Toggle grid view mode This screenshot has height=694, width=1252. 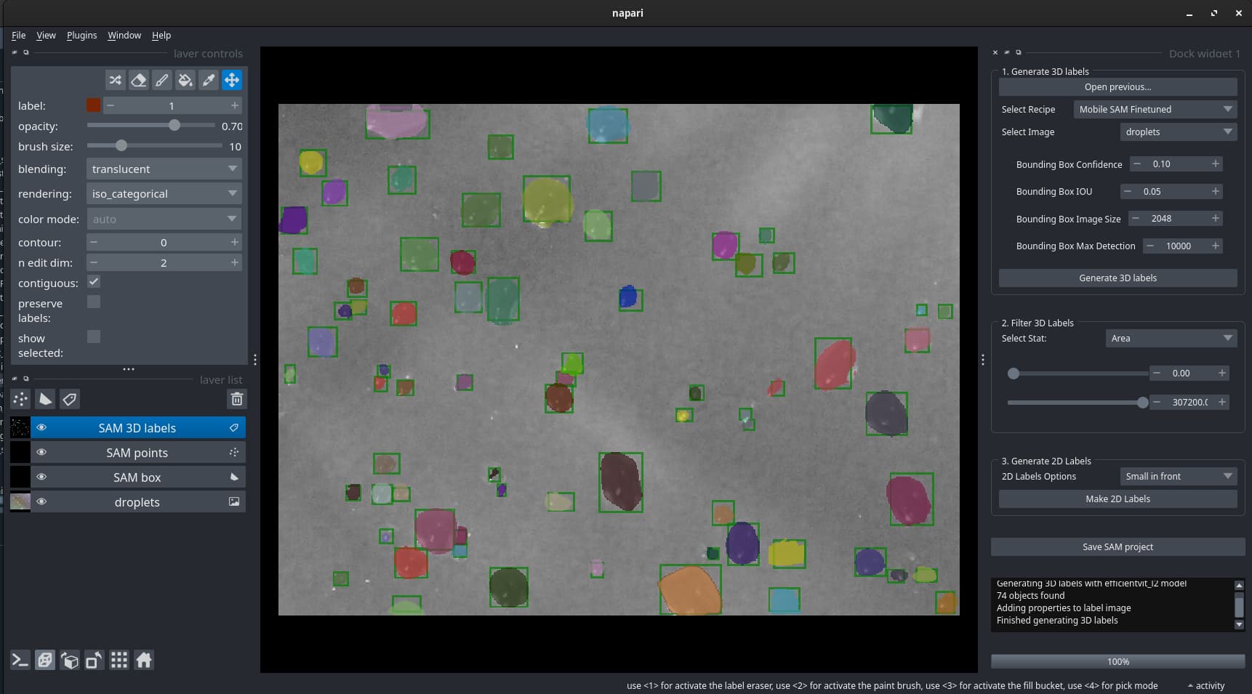point(119,660)
